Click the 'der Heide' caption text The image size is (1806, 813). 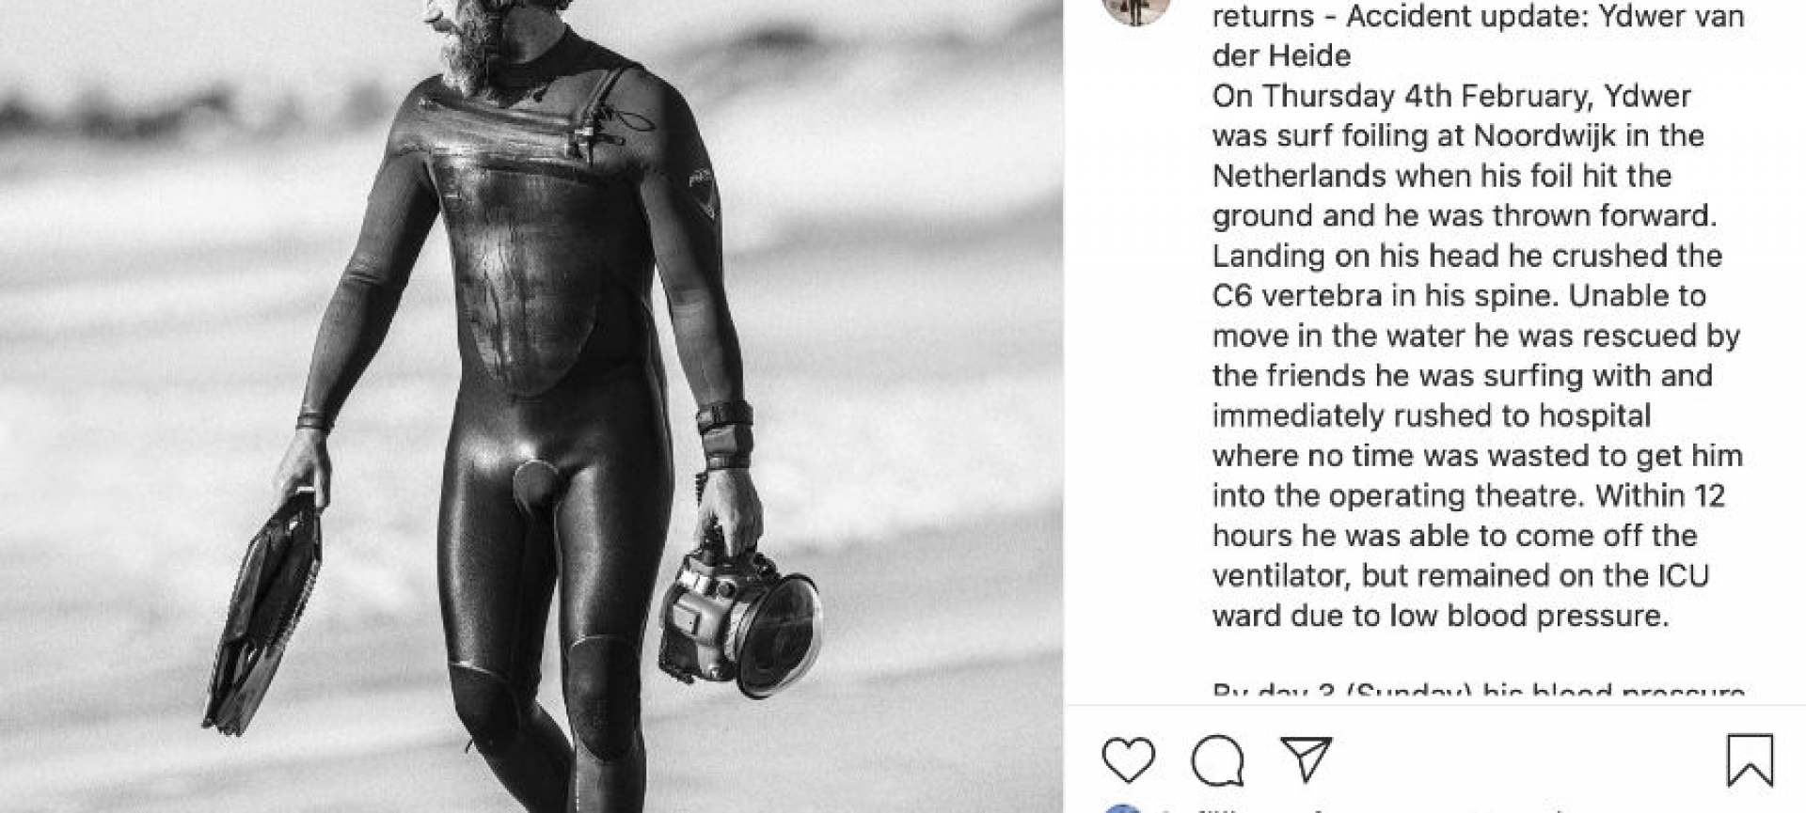click(x=1281, y=55)
